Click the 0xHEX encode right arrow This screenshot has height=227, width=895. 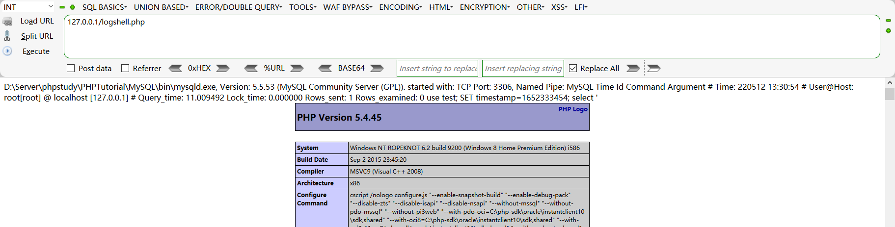(x=223, y=68)
